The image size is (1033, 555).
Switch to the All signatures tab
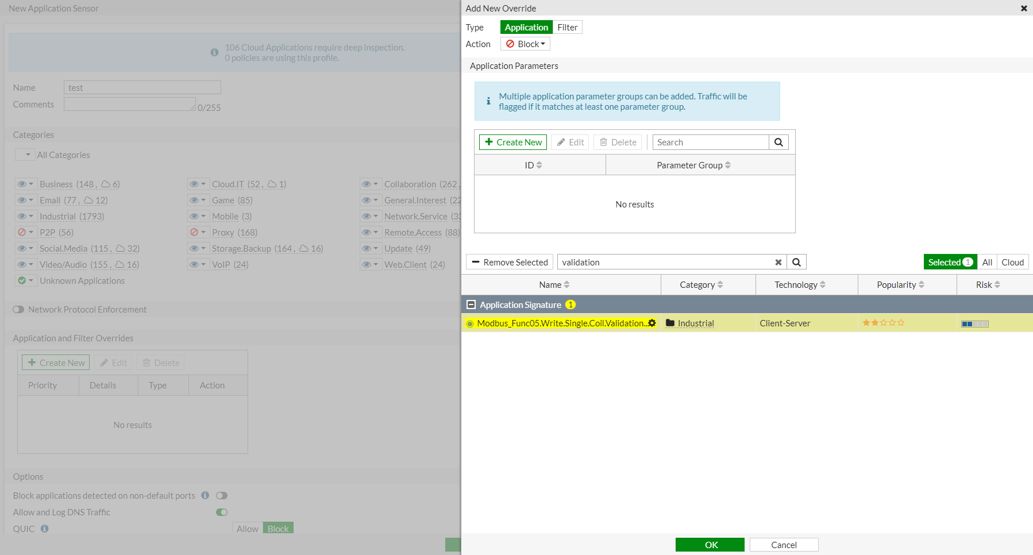[987, 262]
